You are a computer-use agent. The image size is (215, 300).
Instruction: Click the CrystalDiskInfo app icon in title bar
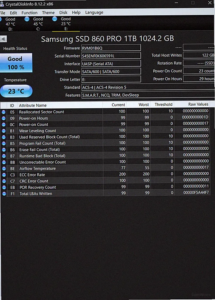(x=2, y=4)
